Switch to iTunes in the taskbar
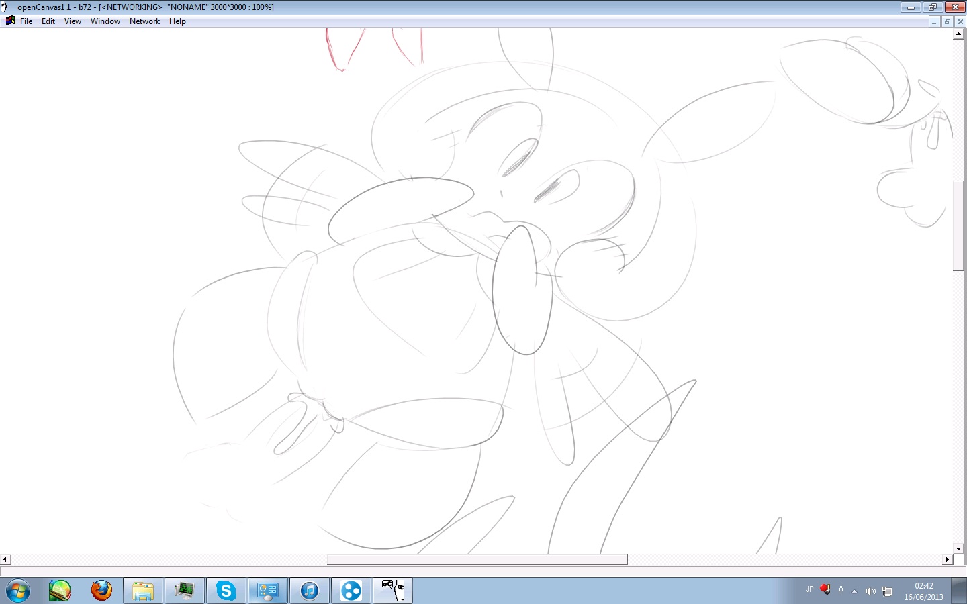This screenshot has width=967, height=604. [309, 591]
